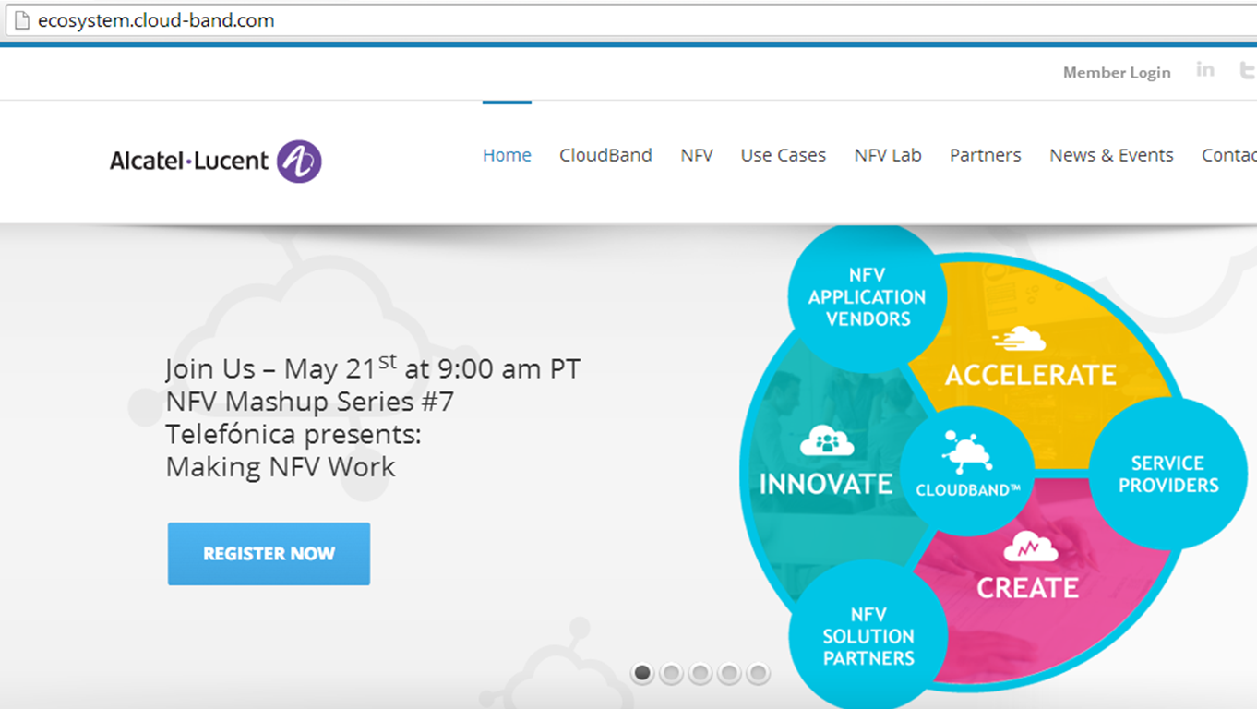Select the first carousel dot

641,674
